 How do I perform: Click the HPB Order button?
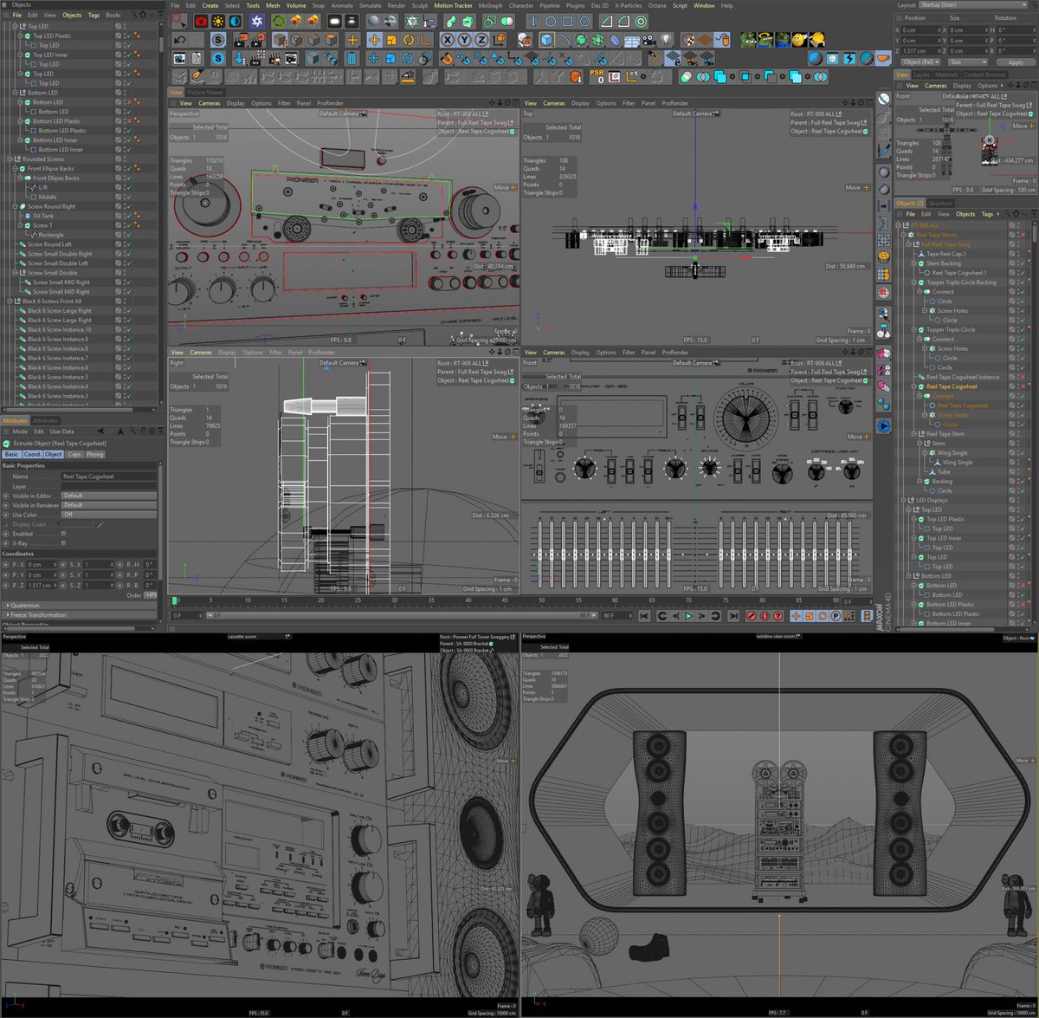151,595
